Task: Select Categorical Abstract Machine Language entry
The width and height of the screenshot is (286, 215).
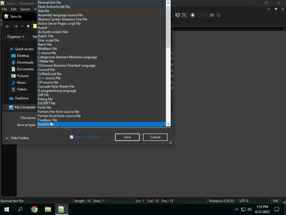Action: pyautogui.click(x=102, y=57)
